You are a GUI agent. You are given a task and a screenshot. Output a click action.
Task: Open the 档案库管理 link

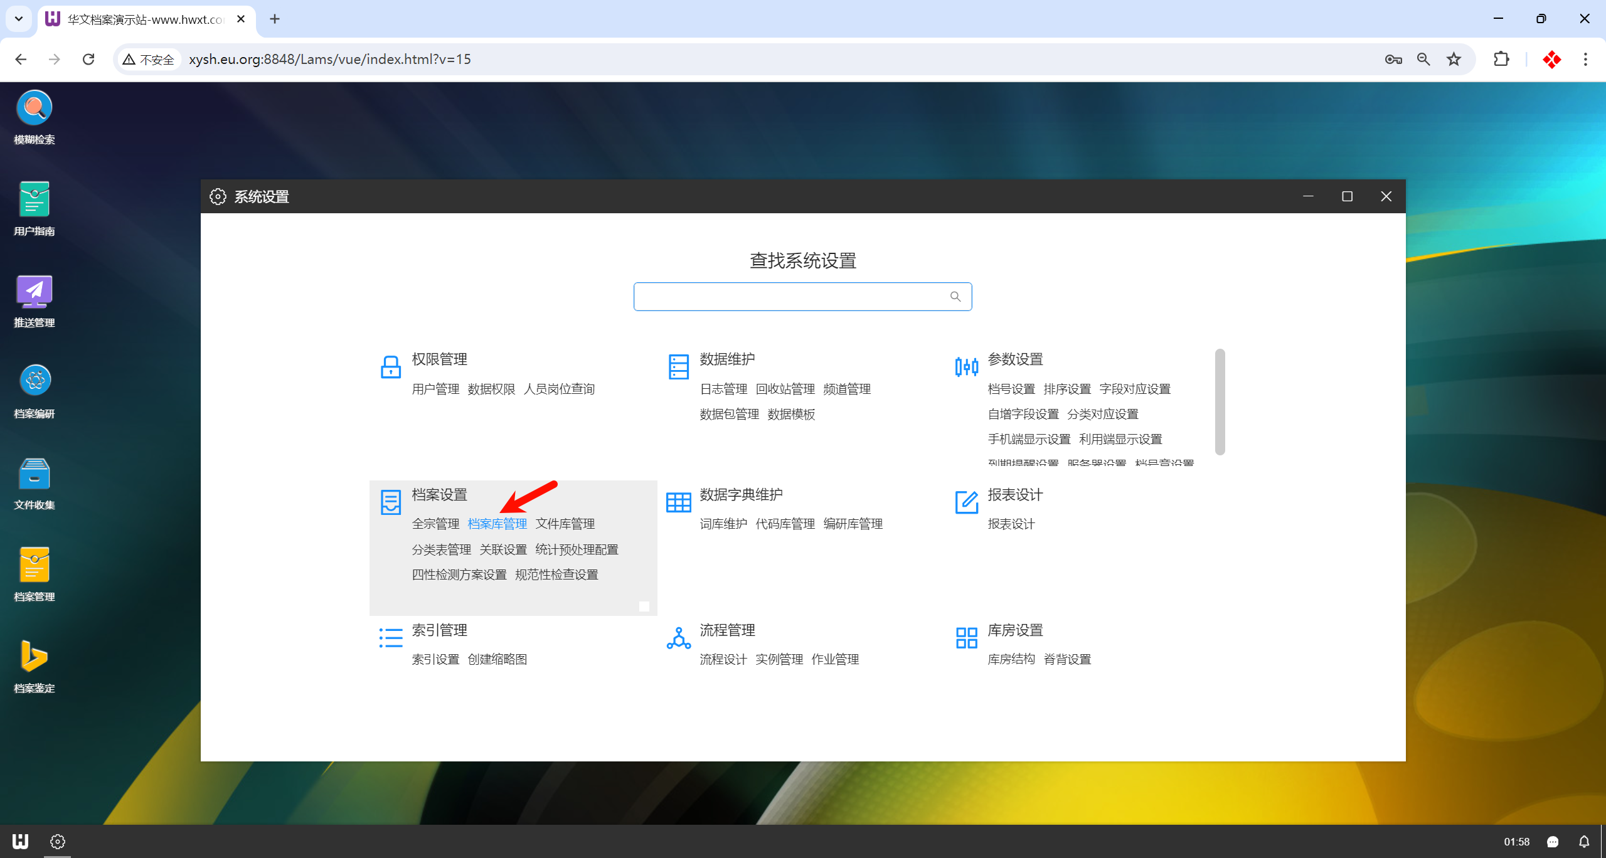(497, 524)
